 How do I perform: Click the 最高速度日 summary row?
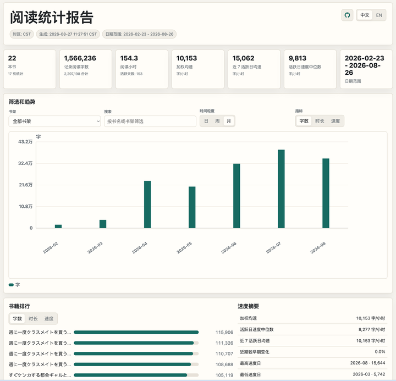click(312, 363)
